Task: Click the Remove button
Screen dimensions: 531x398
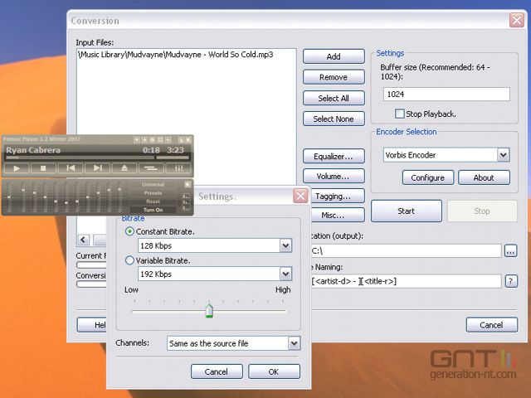Action: pyautogui.click(x=334, y=77)
